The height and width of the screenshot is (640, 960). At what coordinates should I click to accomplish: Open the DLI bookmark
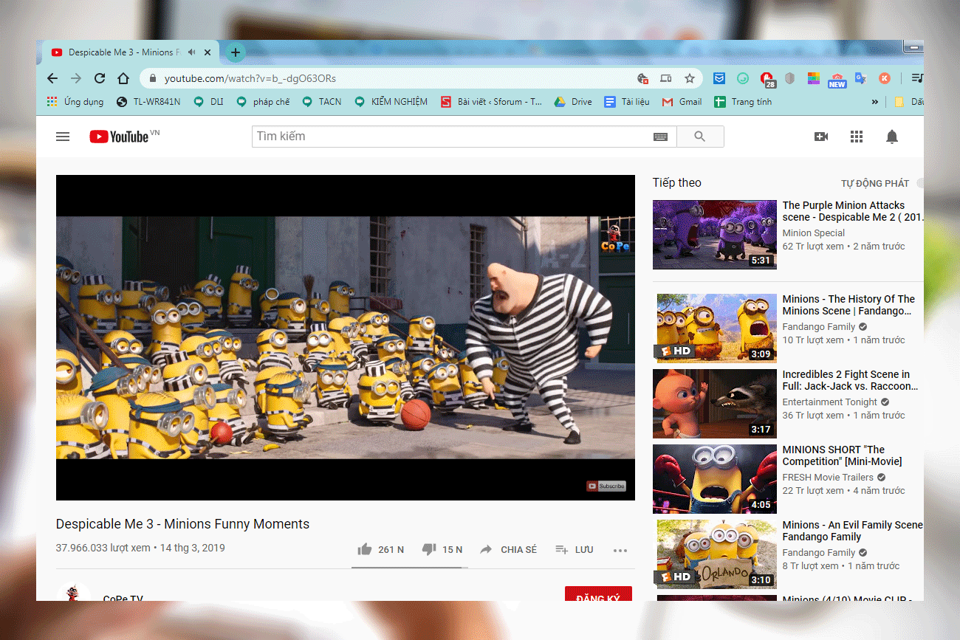point(208,102)
